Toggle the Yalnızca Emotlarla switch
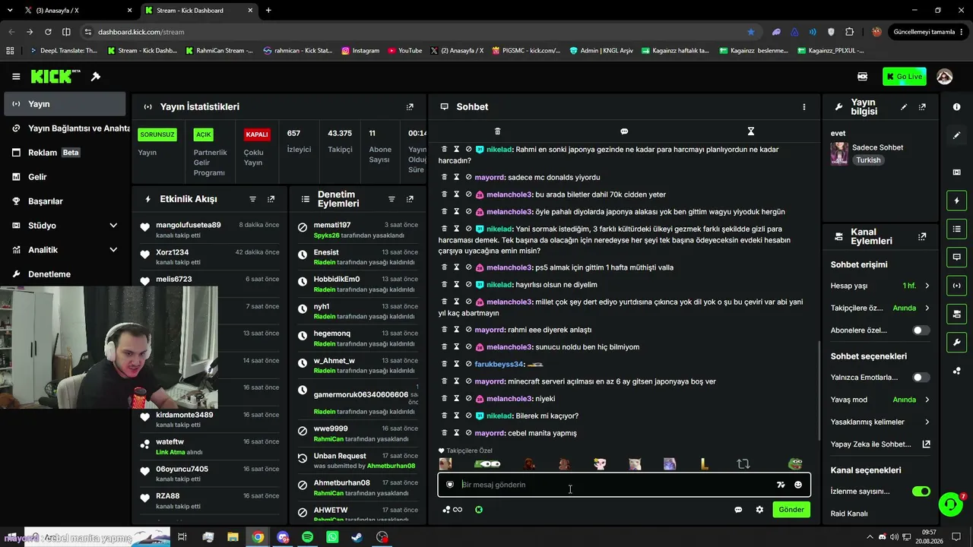 click(x=921, y=378)
